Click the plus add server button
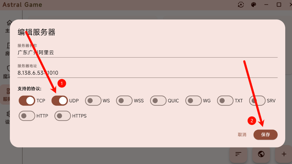The height and width of the screenshot is (164, 292). [284, 154]
